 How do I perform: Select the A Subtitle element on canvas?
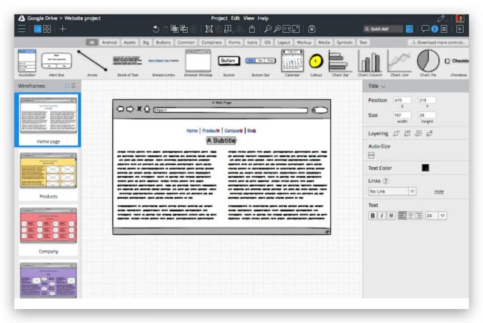click(221, 141)
